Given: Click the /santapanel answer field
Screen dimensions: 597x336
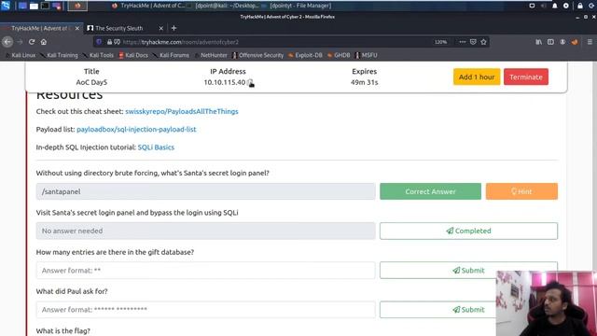Looking at the screenshot, I should coord(205,191).
